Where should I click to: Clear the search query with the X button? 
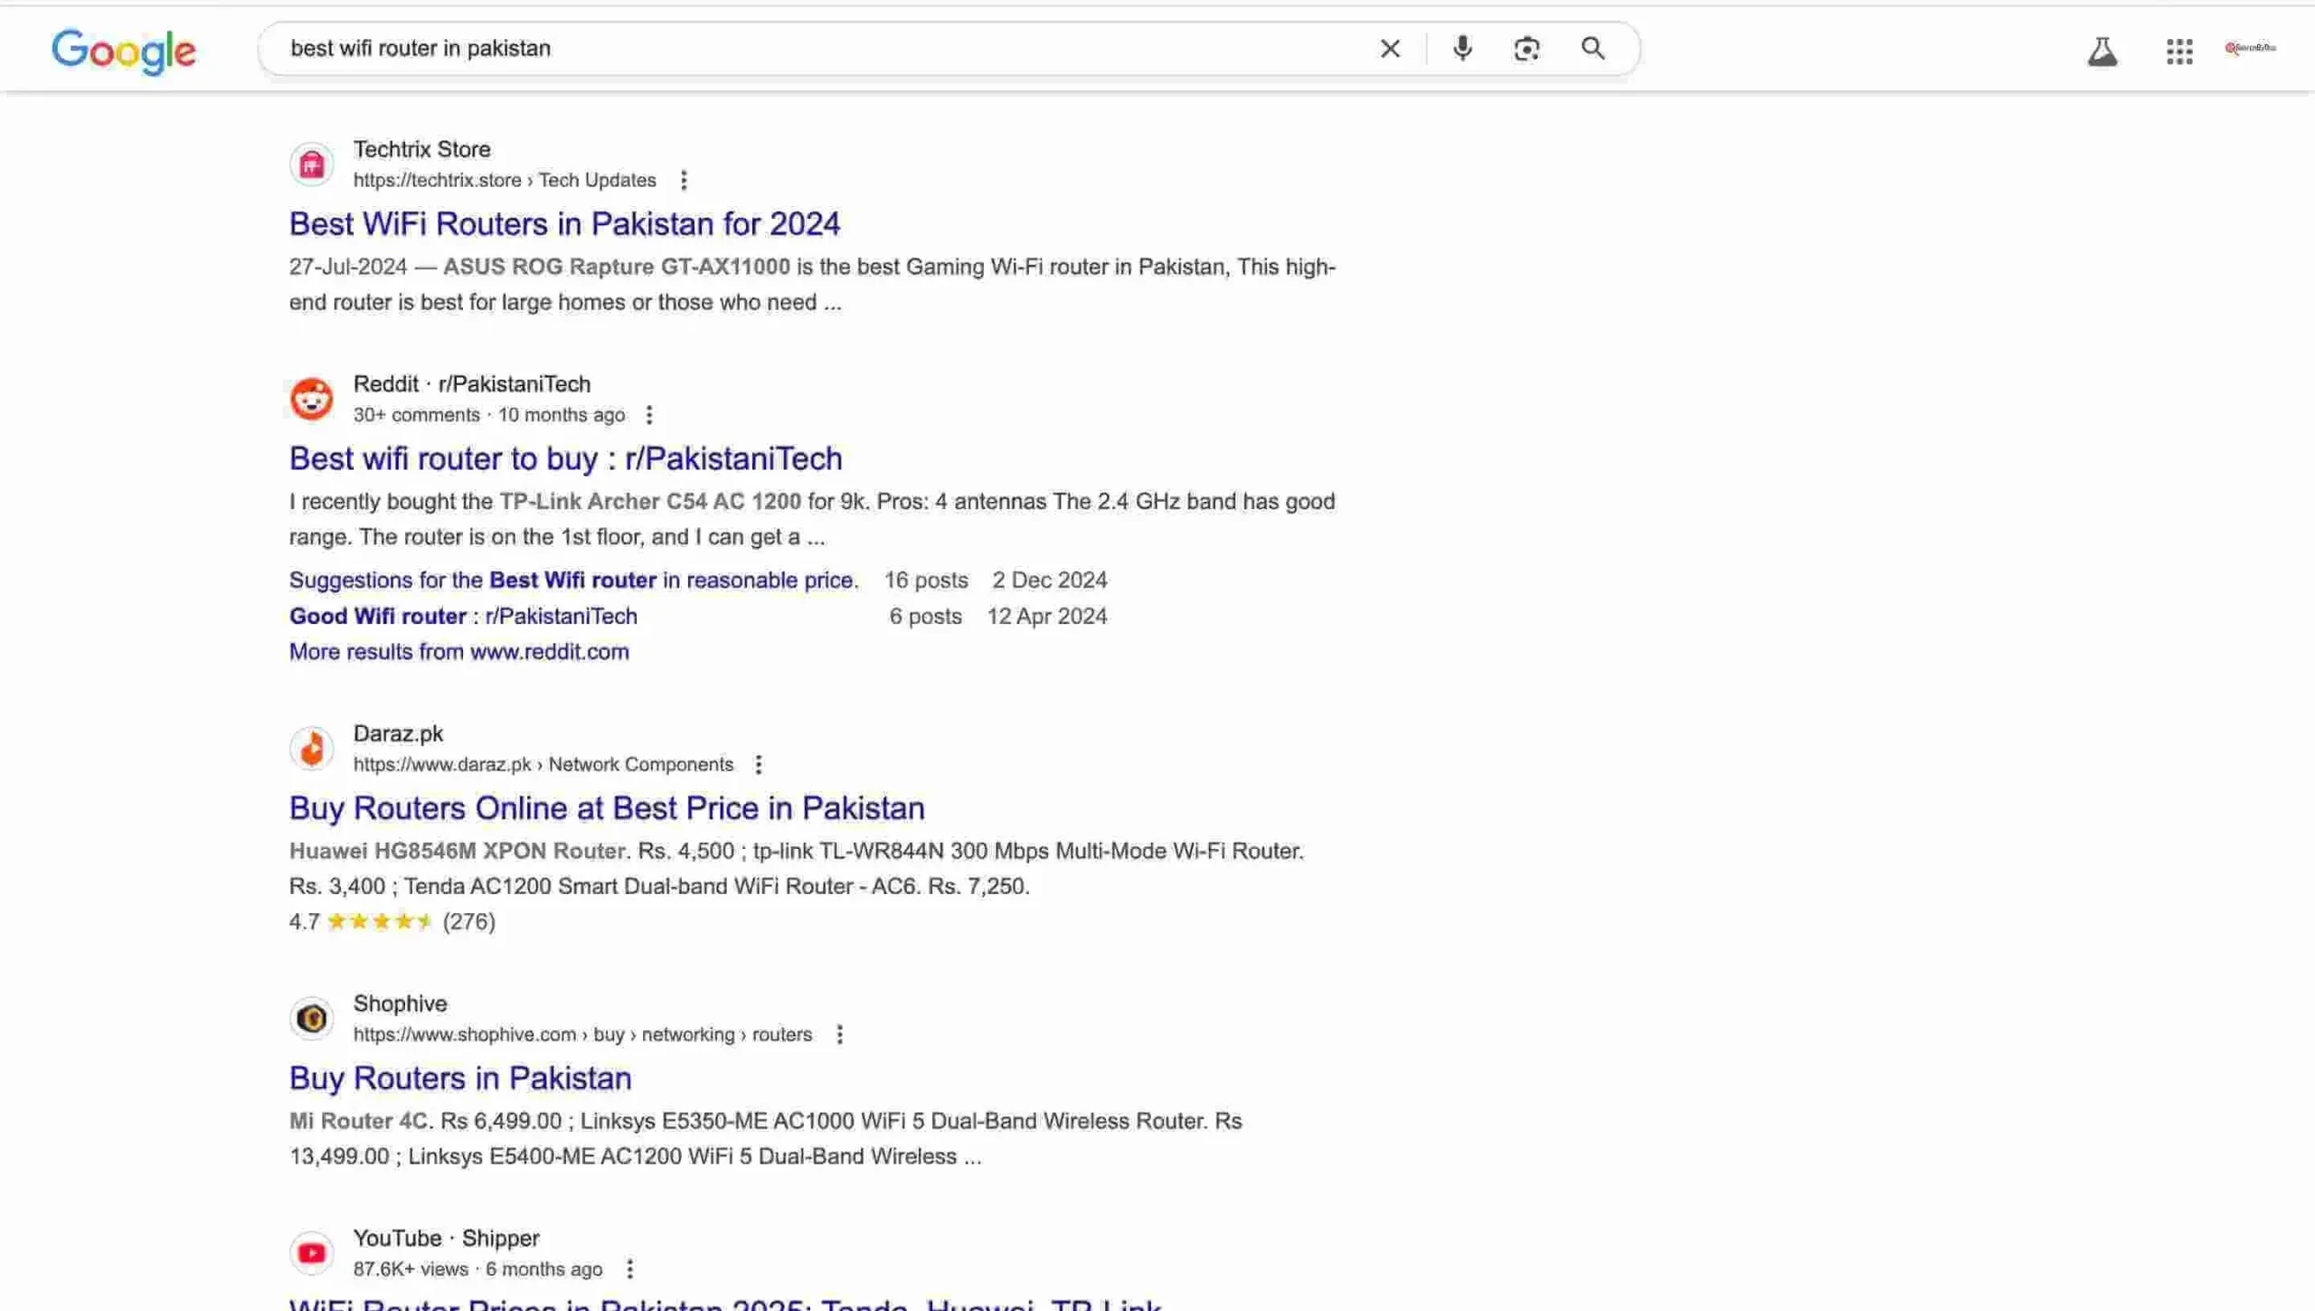click(1389, 48)
